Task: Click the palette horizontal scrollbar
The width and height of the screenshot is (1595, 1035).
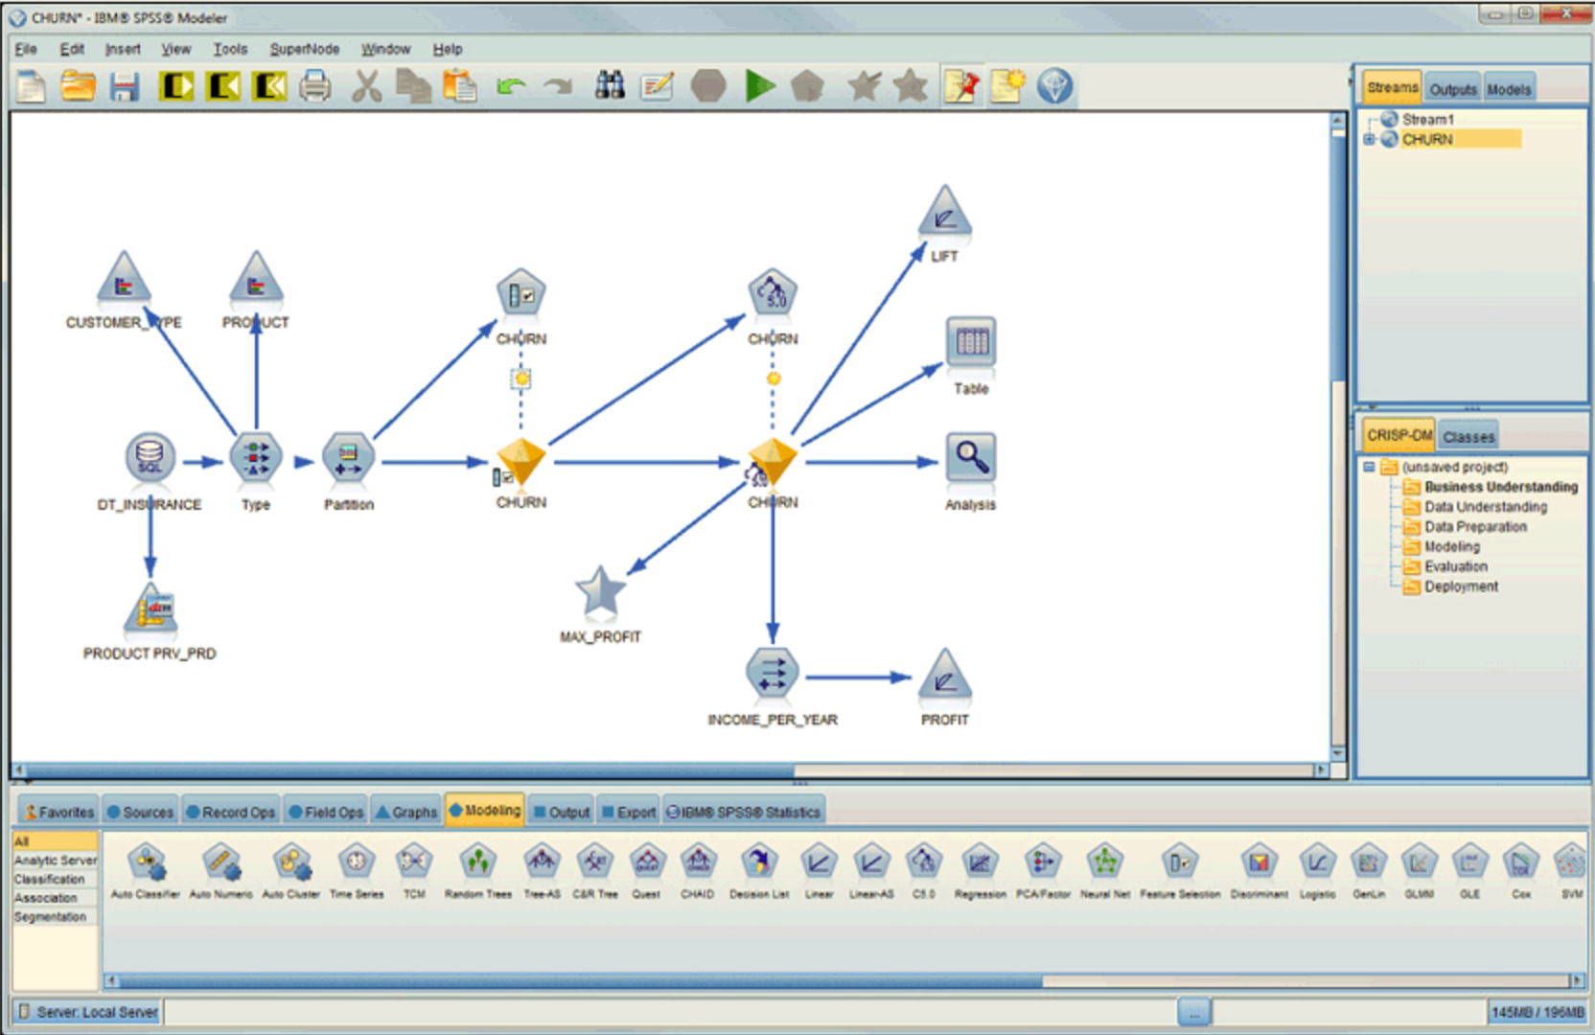Action: pyautogui.click(x=844, y=980)
